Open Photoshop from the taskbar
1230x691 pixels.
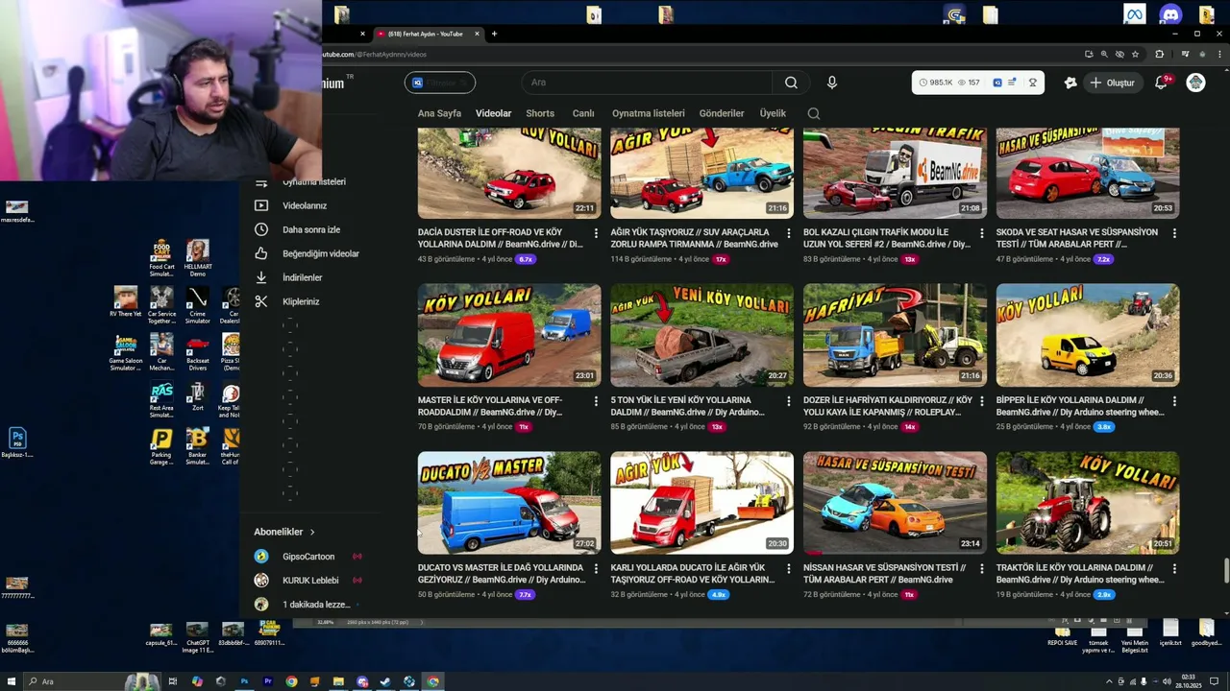[244, 681]
